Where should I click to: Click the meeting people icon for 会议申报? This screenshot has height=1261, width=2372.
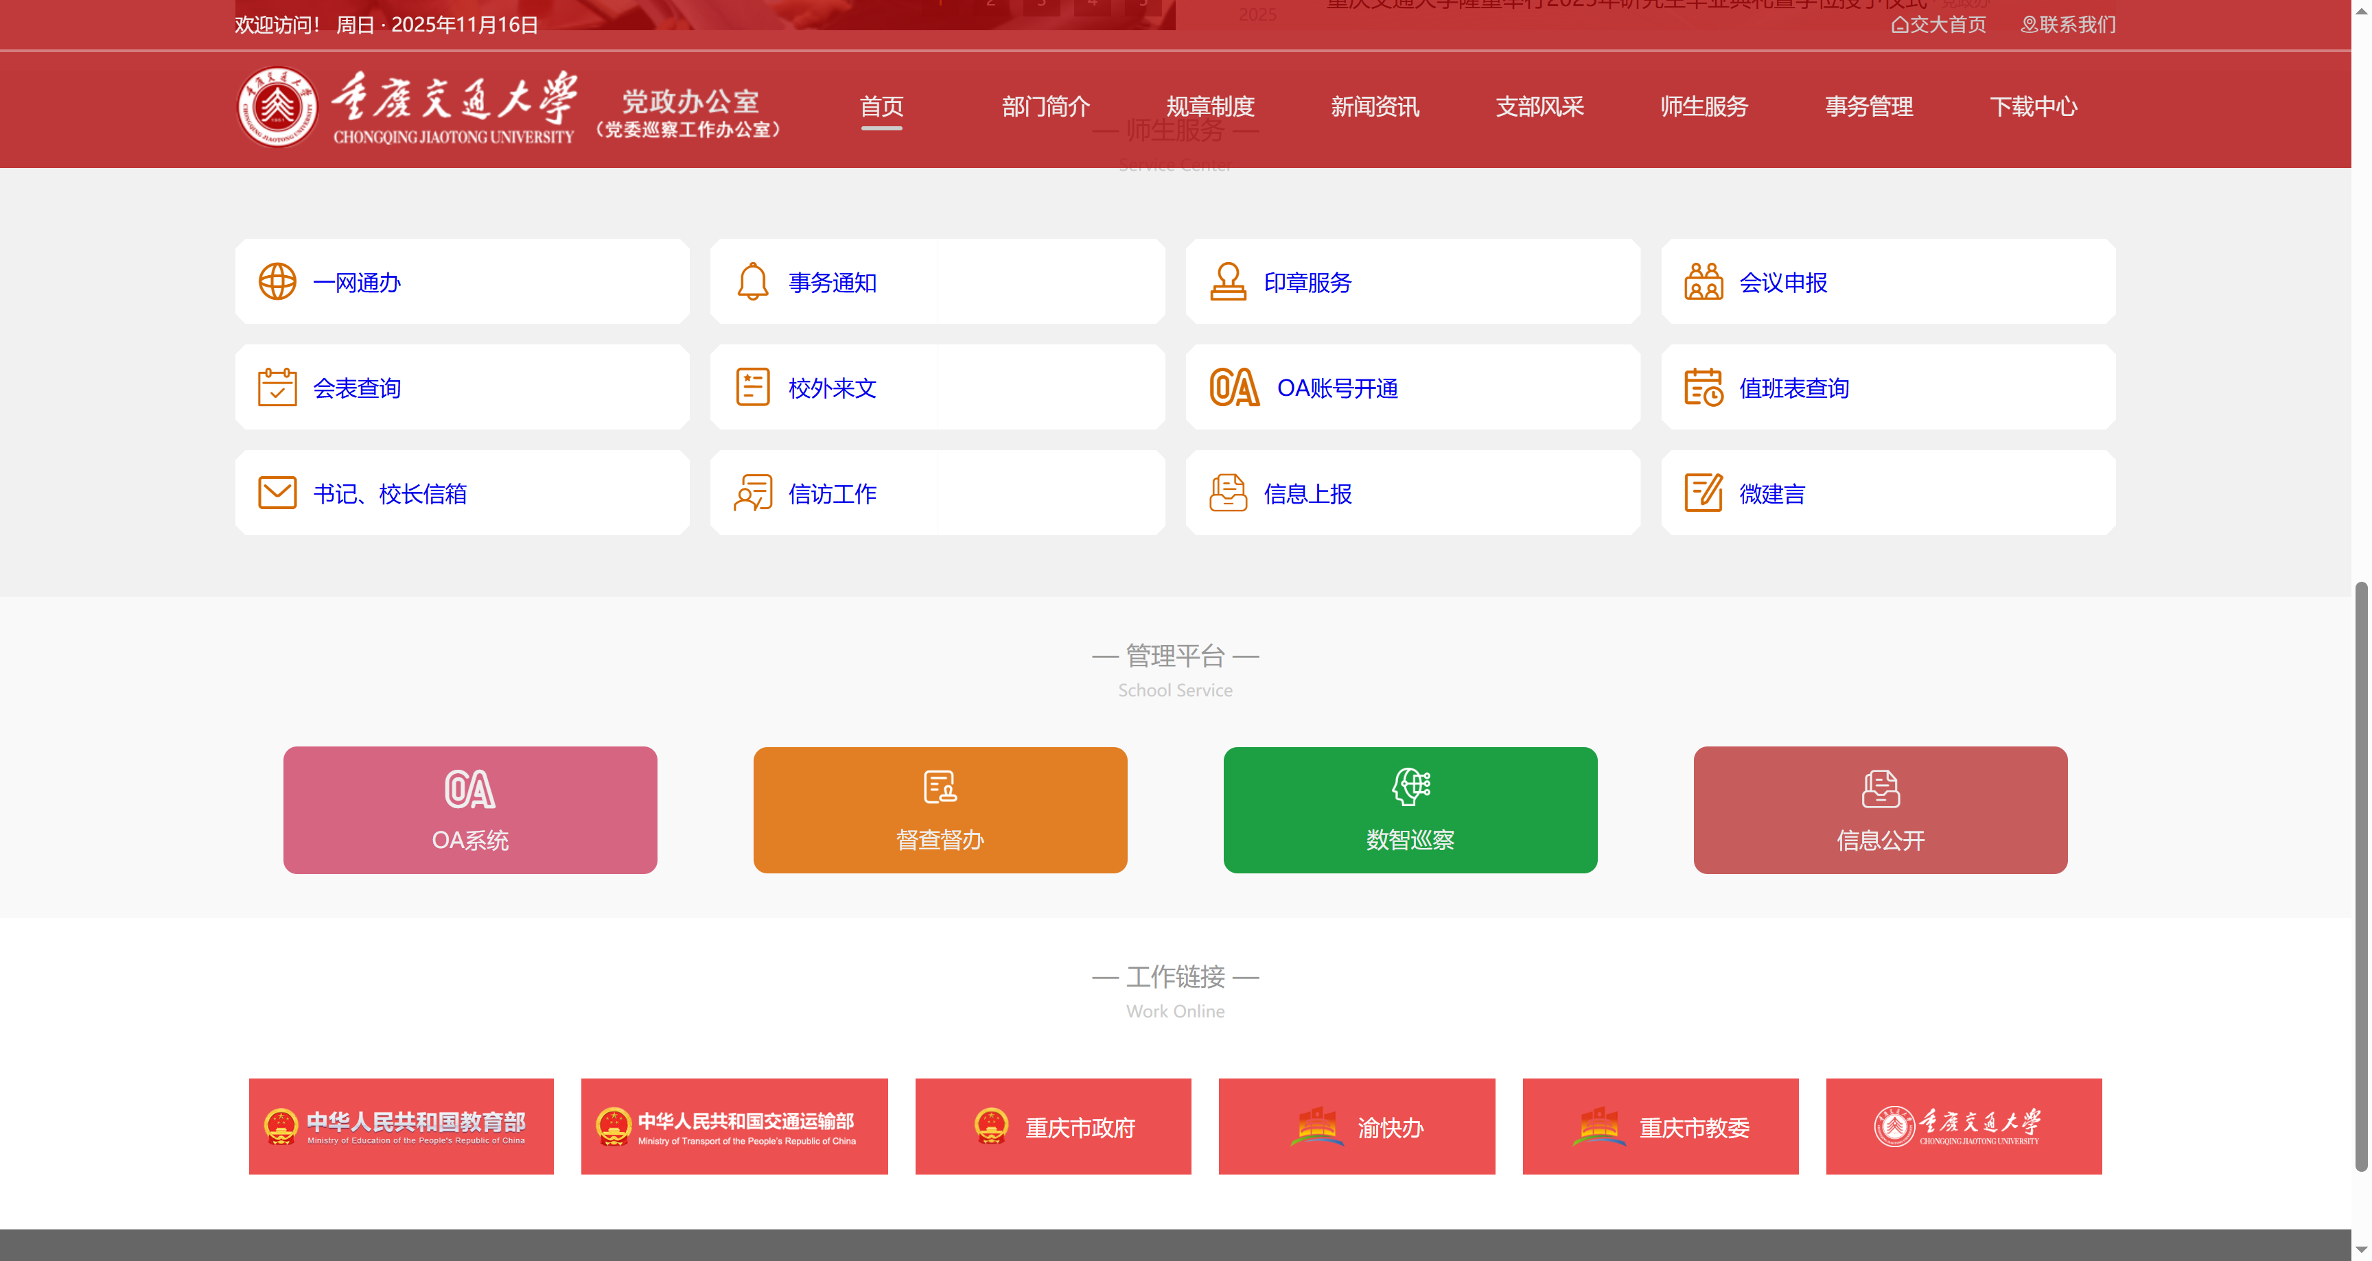1703,282
